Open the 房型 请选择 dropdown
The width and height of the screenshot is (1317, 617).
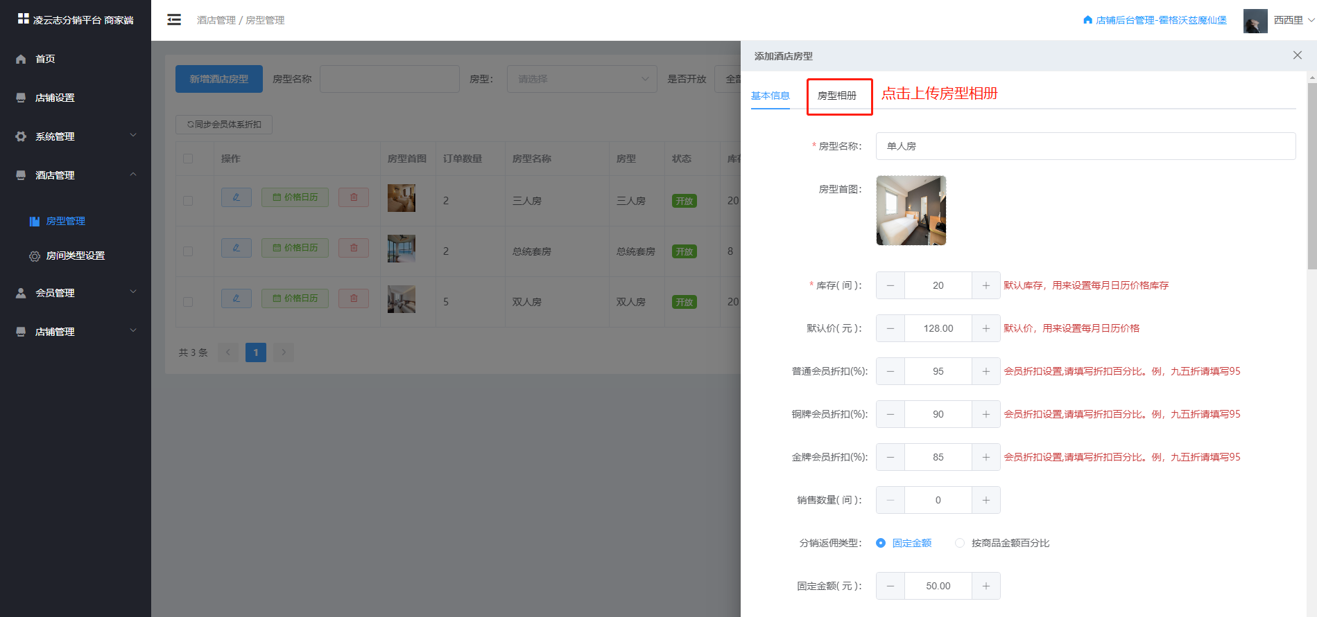(x=582, y=79)
